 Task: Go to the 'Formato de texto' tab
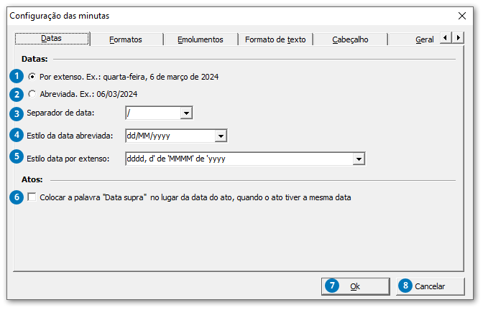point(275,39)
